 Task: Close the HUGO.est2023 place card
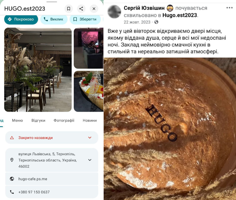pyautogui.click(x=94, y=9)
